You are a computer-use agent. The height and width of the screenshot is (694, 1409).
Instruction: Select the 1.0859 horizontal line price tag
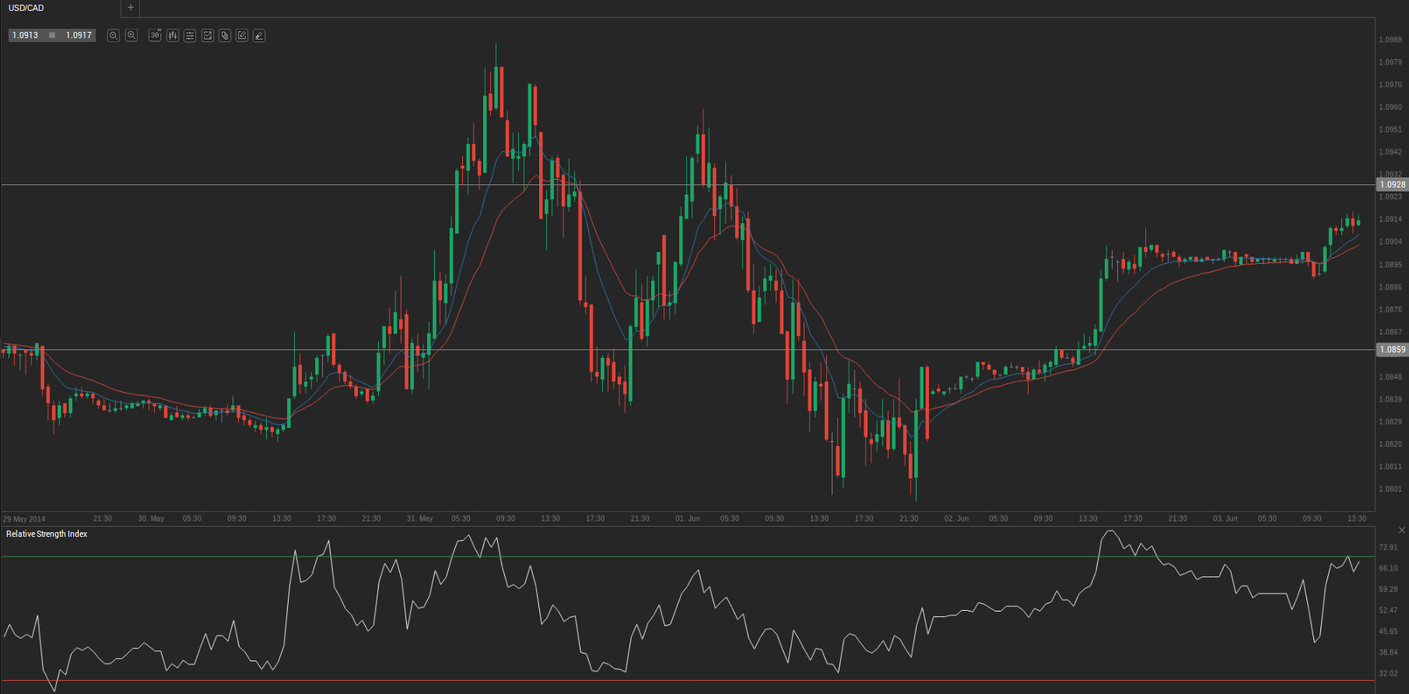[1393, 349]
